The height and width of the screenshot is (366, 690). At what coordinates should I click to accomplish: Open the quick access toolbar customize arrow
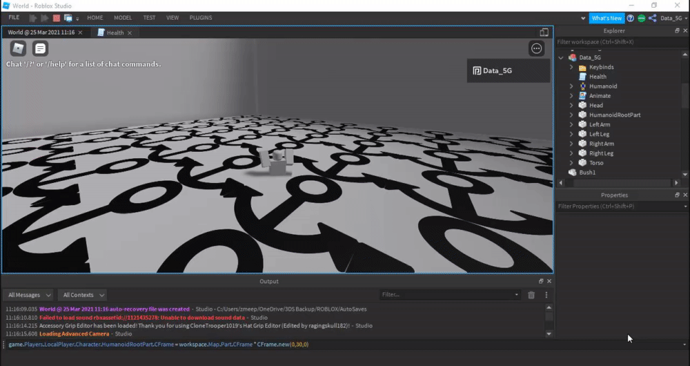77,19
